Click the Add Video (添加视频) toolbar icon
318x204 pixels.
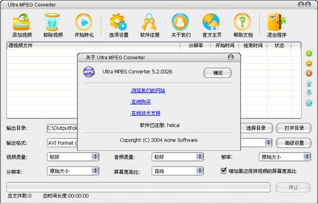(22, 22)
